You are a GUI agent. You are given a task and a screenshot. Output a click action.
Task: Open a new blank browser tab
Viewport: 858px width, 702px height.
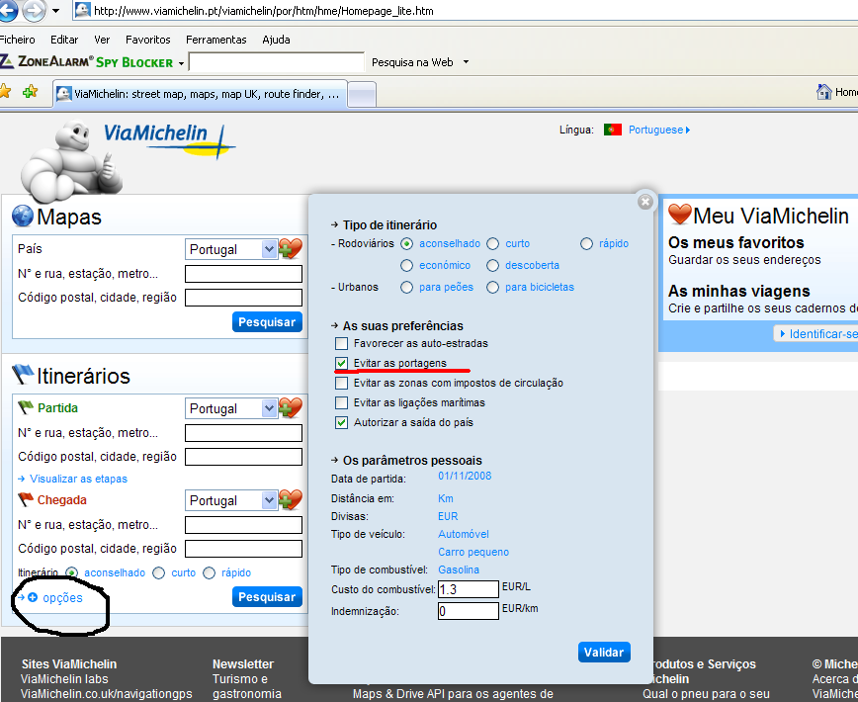click(362, 95)
